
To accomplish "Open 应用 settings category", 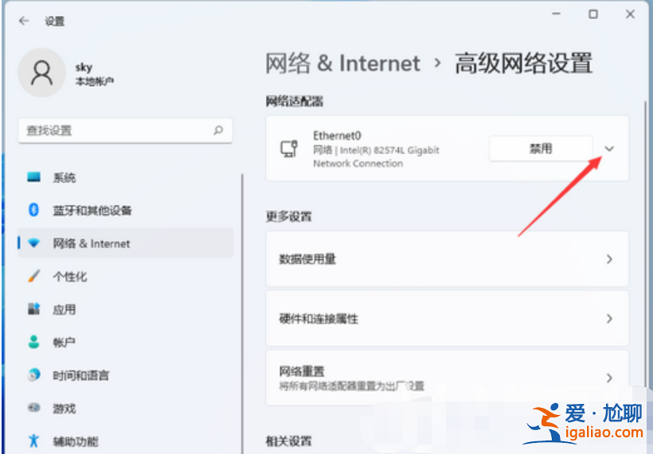I will click(x=125, y=309).
